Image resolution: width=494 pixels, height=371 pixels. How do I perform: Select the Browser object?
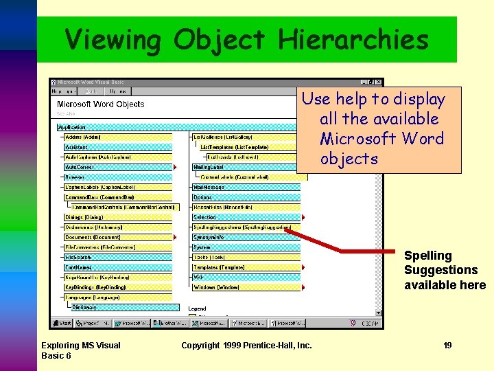[118, 177]
